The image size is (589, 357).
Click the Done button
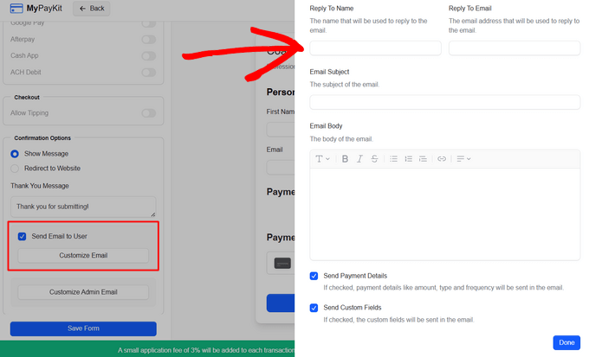566,342
